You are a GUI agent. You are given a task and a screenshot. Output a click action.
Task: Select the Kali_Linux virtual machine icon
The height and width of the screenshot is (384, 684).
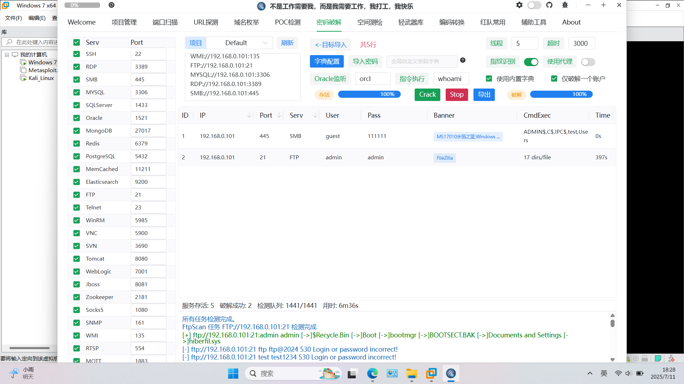24,78
